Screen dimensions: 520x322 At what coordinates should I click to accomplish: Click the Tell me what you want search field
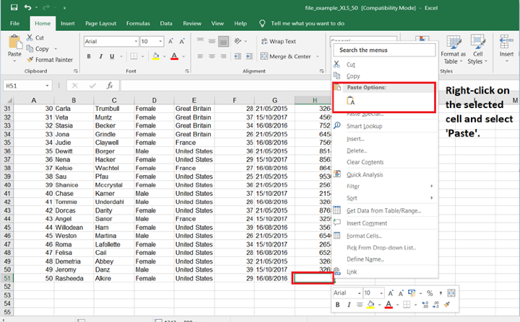coord(307,24)
